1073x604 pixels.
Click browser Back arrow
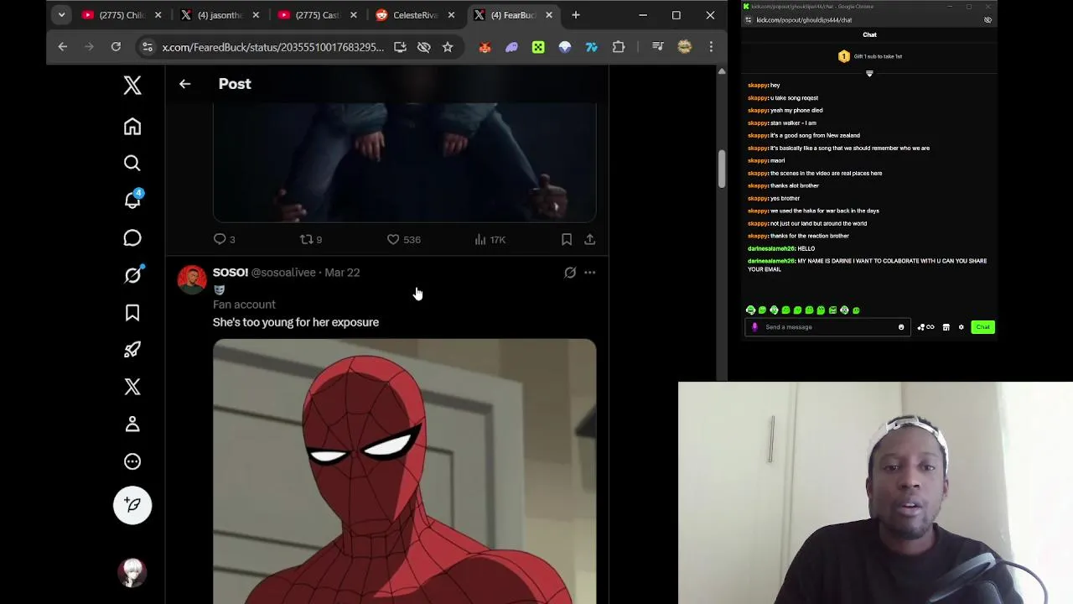pyautogui.click(x=63, y=47)
